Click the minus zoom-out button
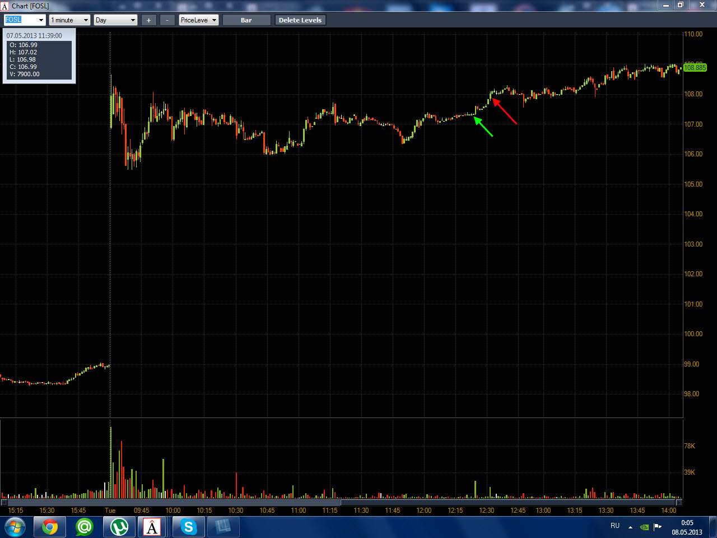This screenshot has width=717, height=538. 167,20
